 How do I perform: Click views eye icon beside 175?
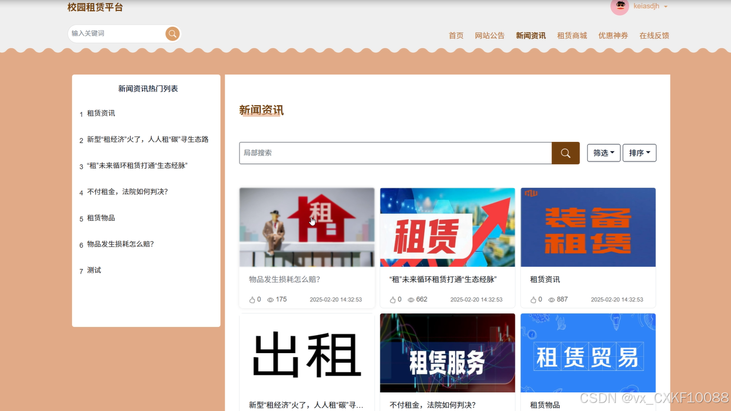(x=271, y=300)
